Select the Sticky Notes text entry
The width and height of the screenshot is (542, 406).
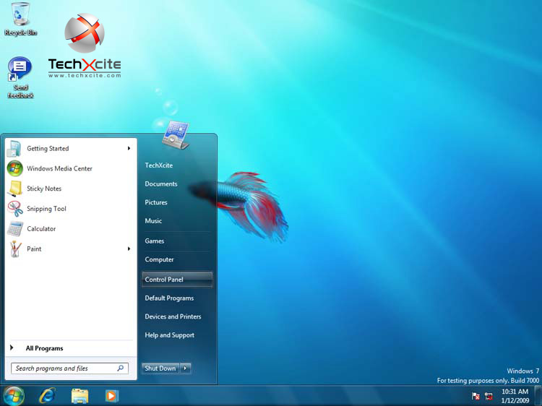pyautogui.click(x=44, y=189)
